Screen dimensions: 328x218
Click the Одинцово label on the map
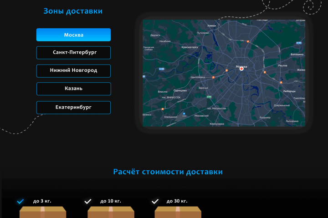(x=180, y=90)
